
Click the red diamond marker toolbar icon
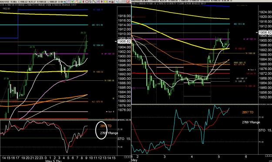[x=83, y=2]
